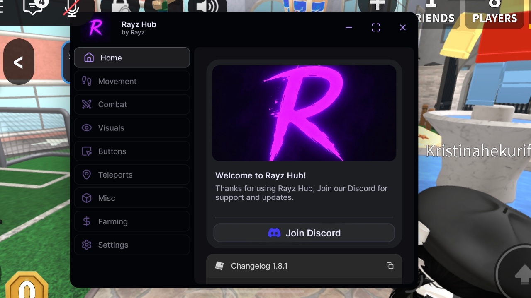Close the Rayz Hub window
Viewport: 531px width, 298px height.
[x=403, y=27]
